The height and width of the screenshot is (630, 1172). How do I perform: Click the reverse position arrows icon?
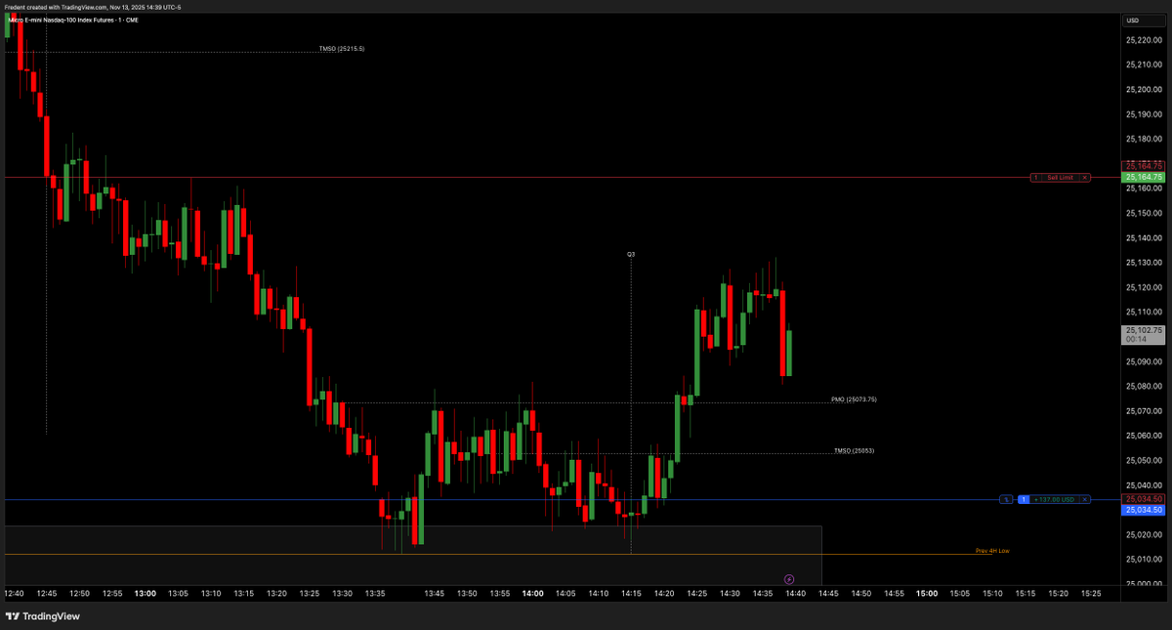coord(1005,500)
